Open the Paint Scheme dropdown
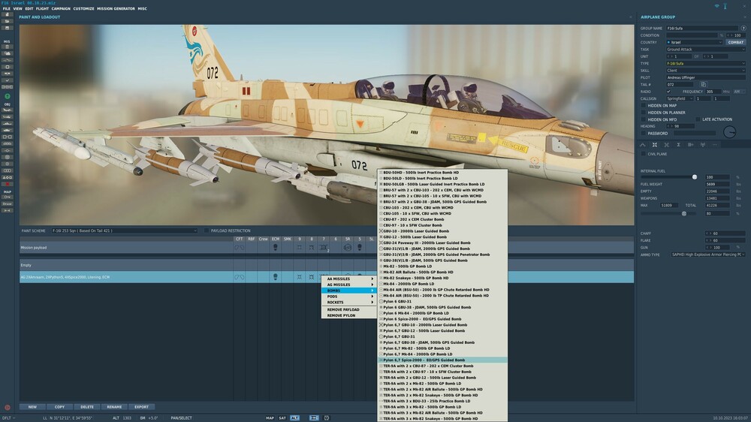 (x=124, y=231)
